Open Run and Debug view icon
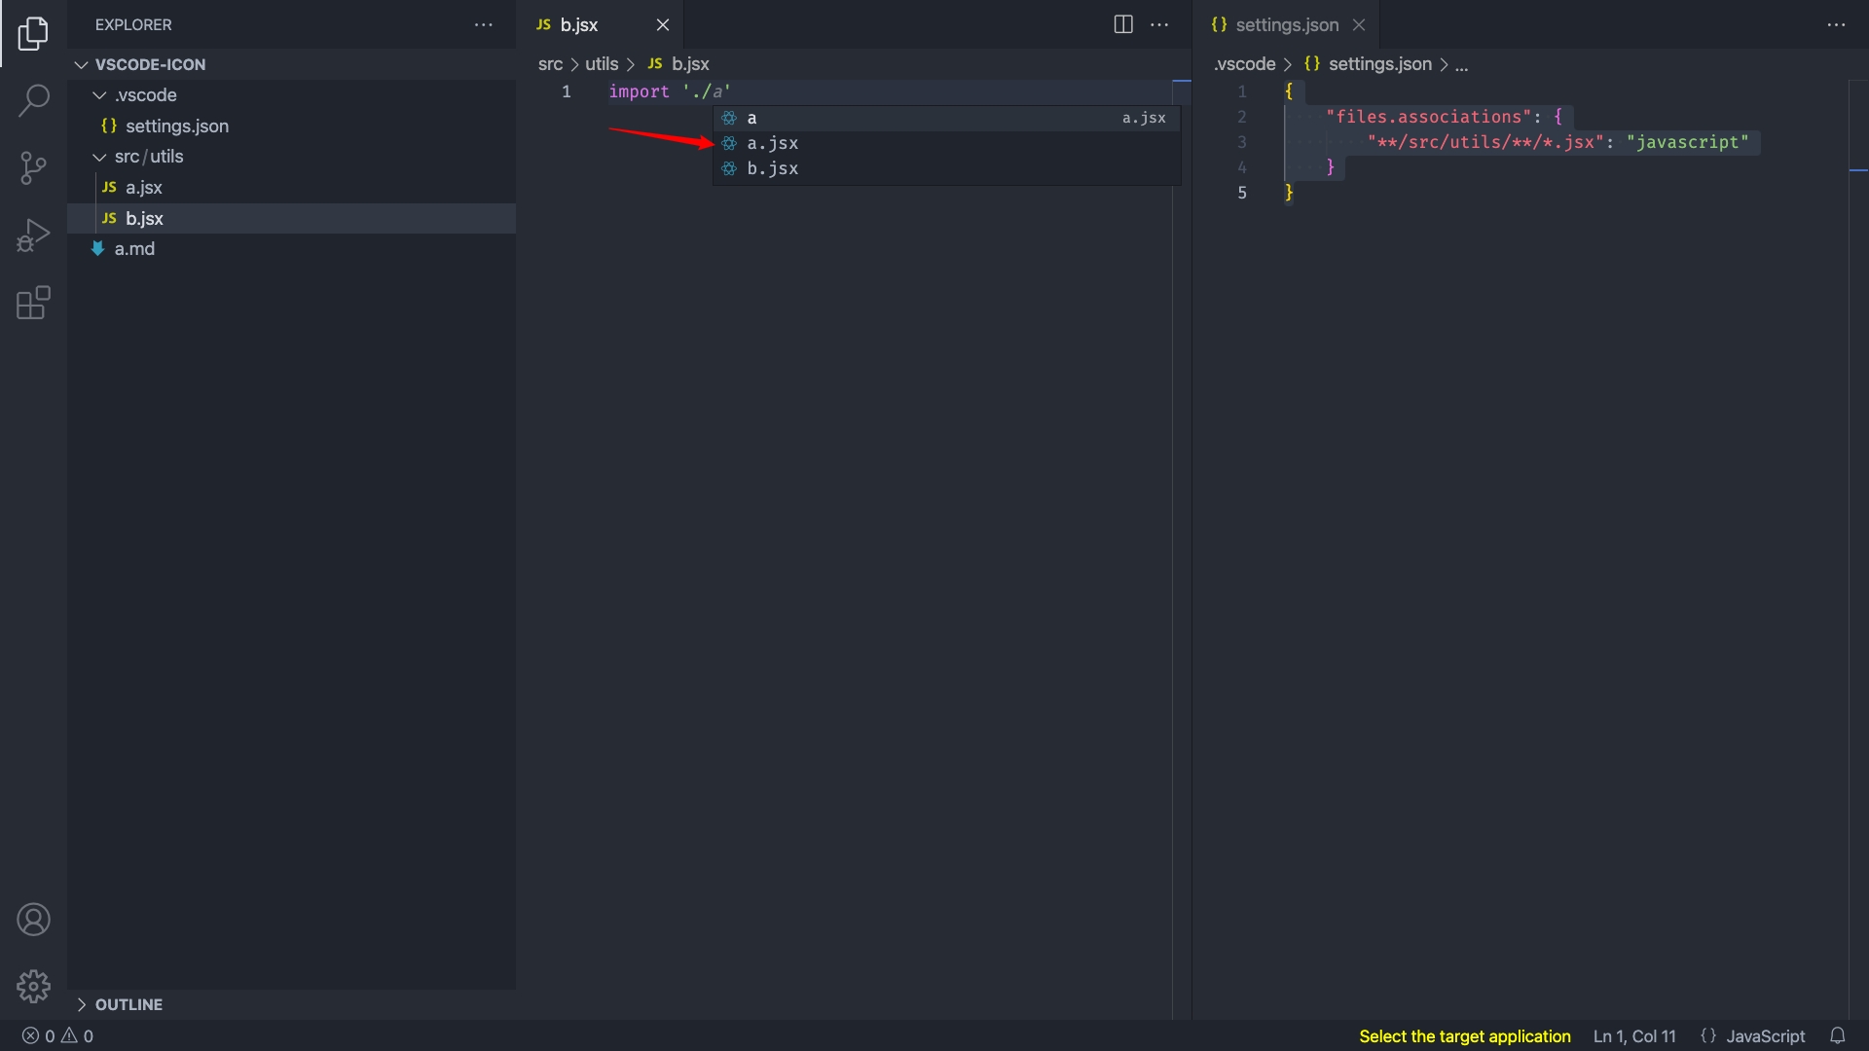The image size is (1869, 1051). pyautogui.click(x=33, y=236)
